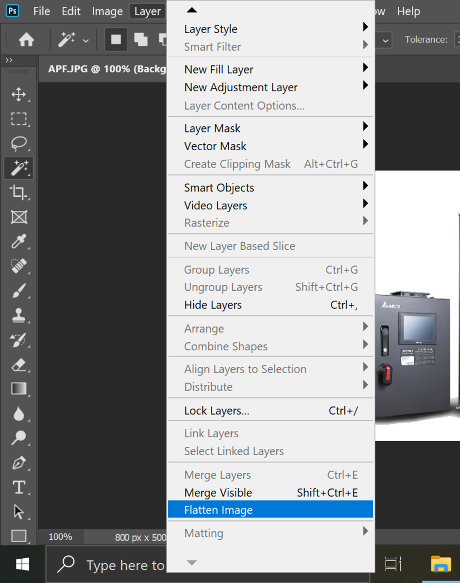Select the Eraser tool
460x583 pixels.
click(19, 364)
